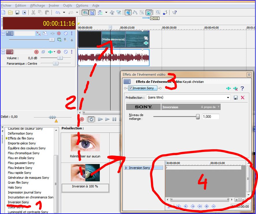Choose the Inversion à 100 % preset thumbnail
This screenshot has height=214, width=258.
85,172
